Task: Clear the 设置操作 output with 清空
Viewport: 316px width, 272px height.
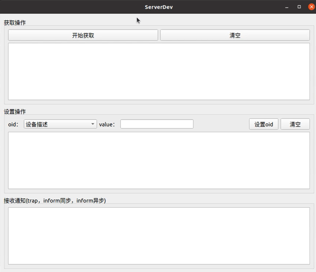Action: (295, 124)
